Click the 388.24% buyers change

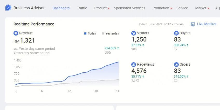pyautogui.click(x=180, y=45)
